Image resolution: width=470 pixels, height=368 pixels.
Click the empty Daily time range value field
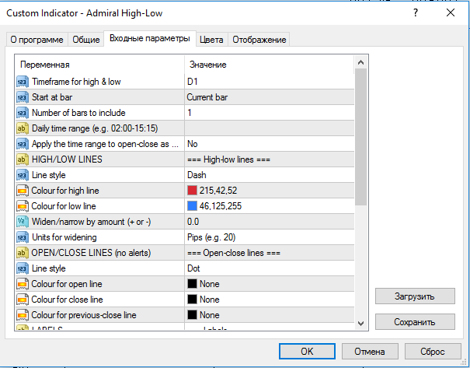[270, 128]
